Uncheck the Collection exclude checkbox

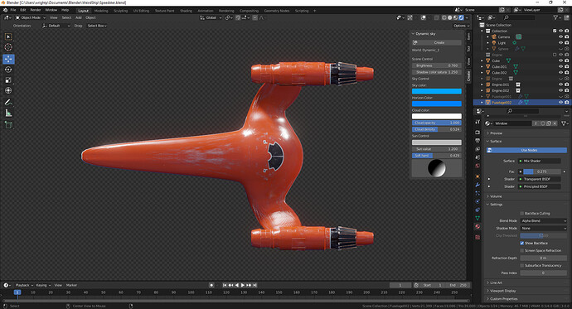(x=555, y=31)
